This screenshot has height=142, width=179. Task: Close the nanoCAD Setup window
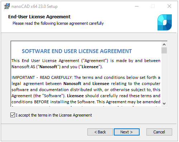click(169, 6)
